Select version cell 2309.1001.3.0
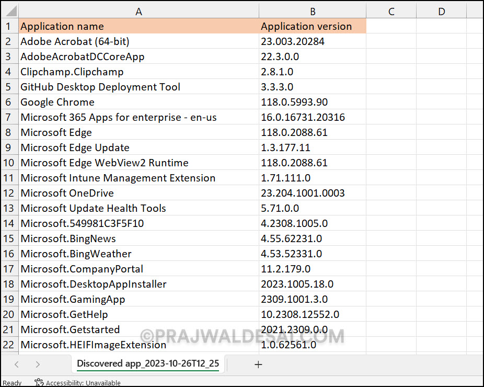Screen dimensions: 484x387 [313, 299]
